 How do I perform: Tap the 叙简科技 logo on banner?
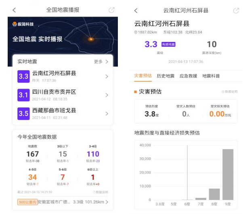coord(23,24)
